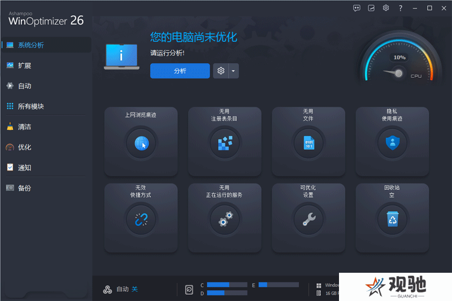Click the C drive usage bar
452x301 pixels.
(227, 285)
